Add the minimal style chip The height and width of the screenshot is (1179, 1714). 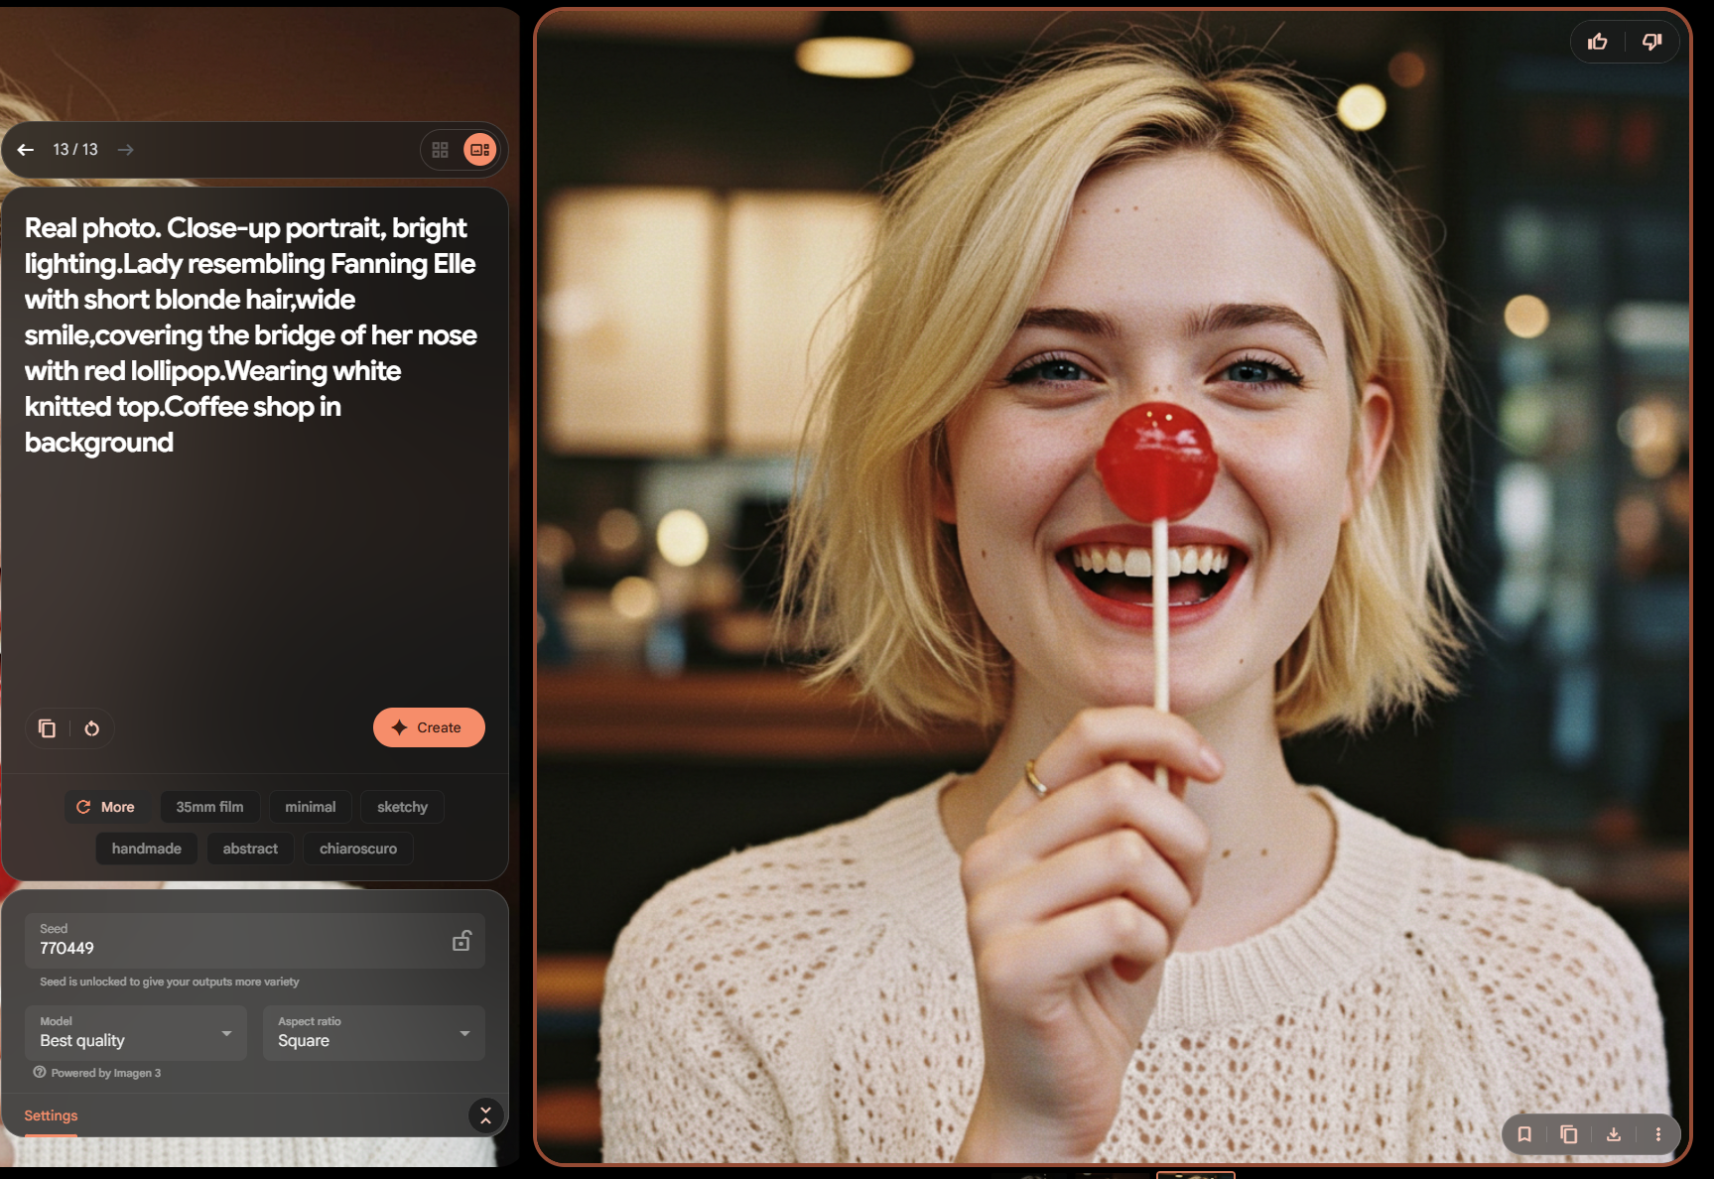click(311, 807)
